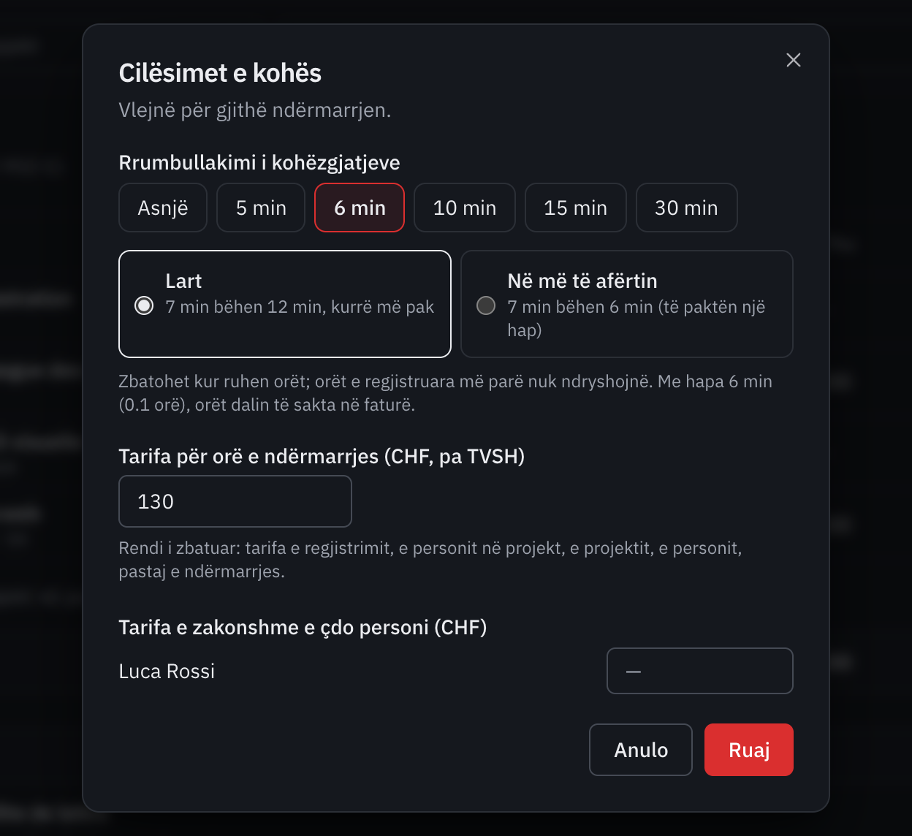Focus the company hourly rate field showing 130
Screen dimensions: 912x836
coord(235,501)
